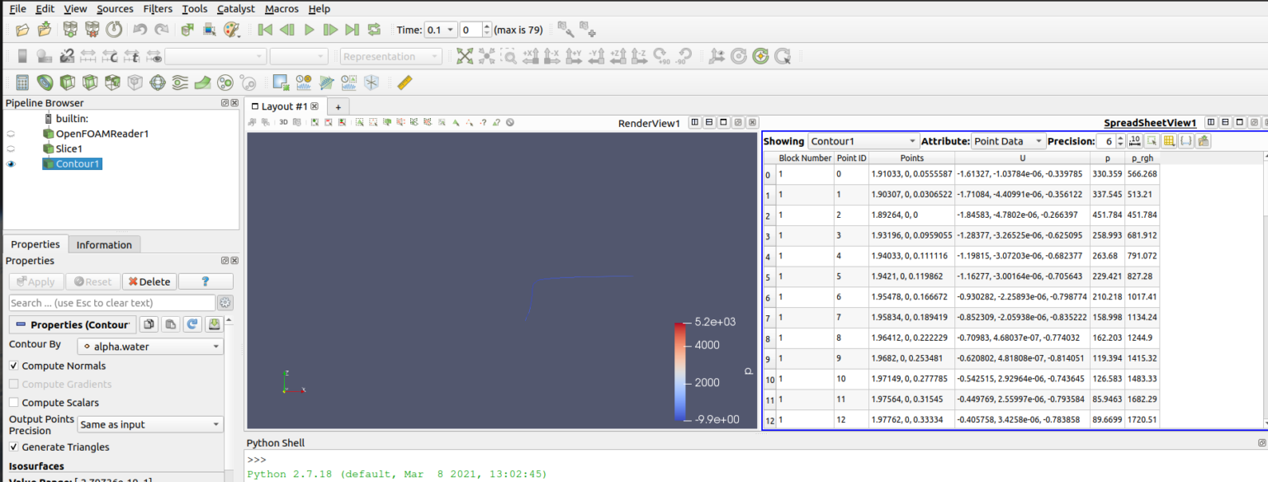The width and height of the screenshot is (1268, 482).
Task: Uncheck the Compute Normals checkbox
Action: [14, 366]
